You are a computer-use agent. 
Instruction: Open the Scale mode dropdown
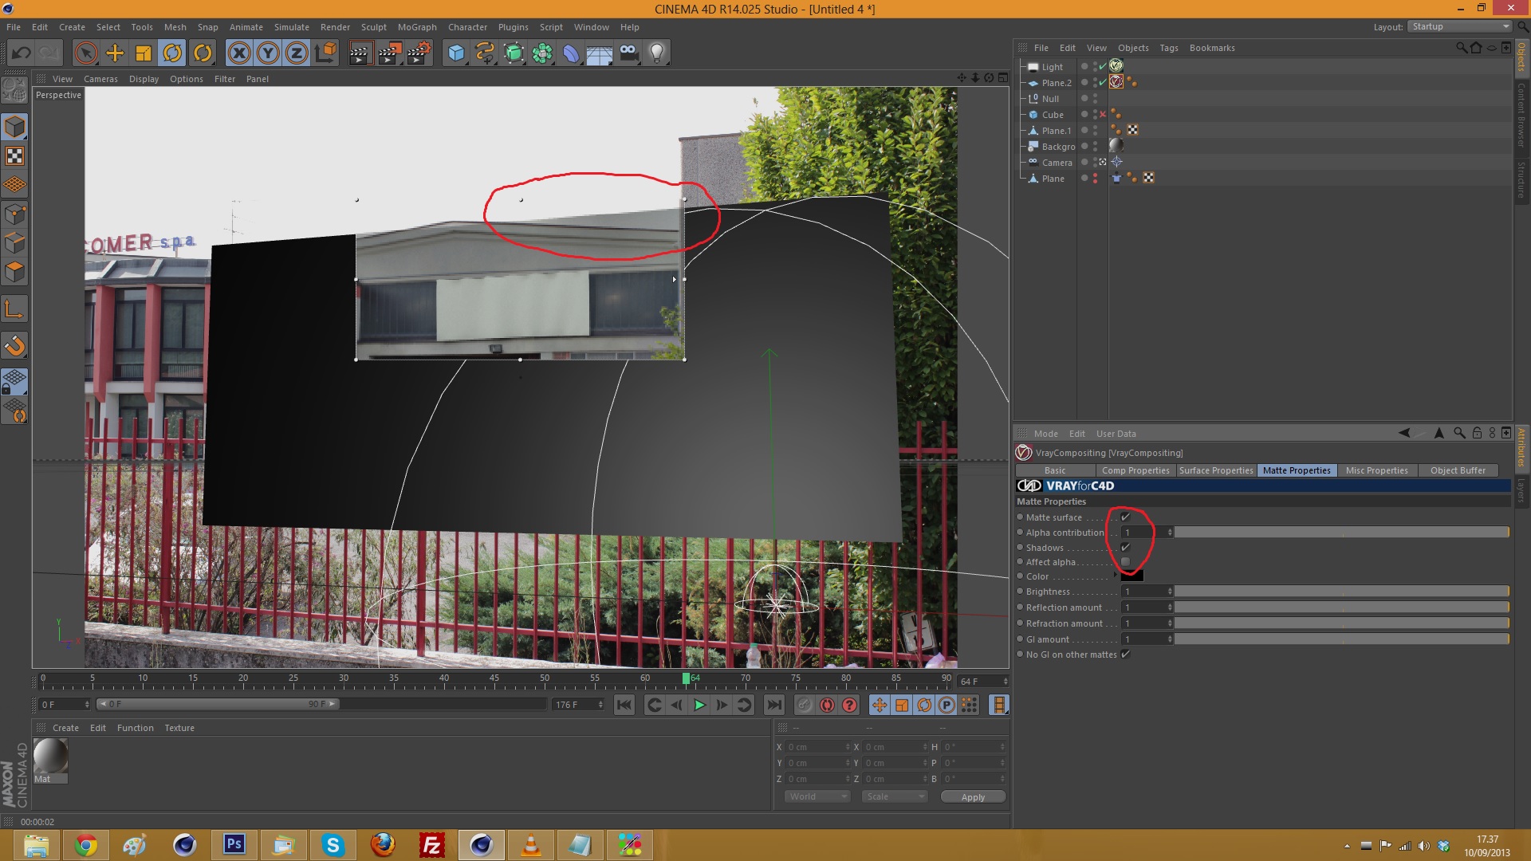(895, 796)
